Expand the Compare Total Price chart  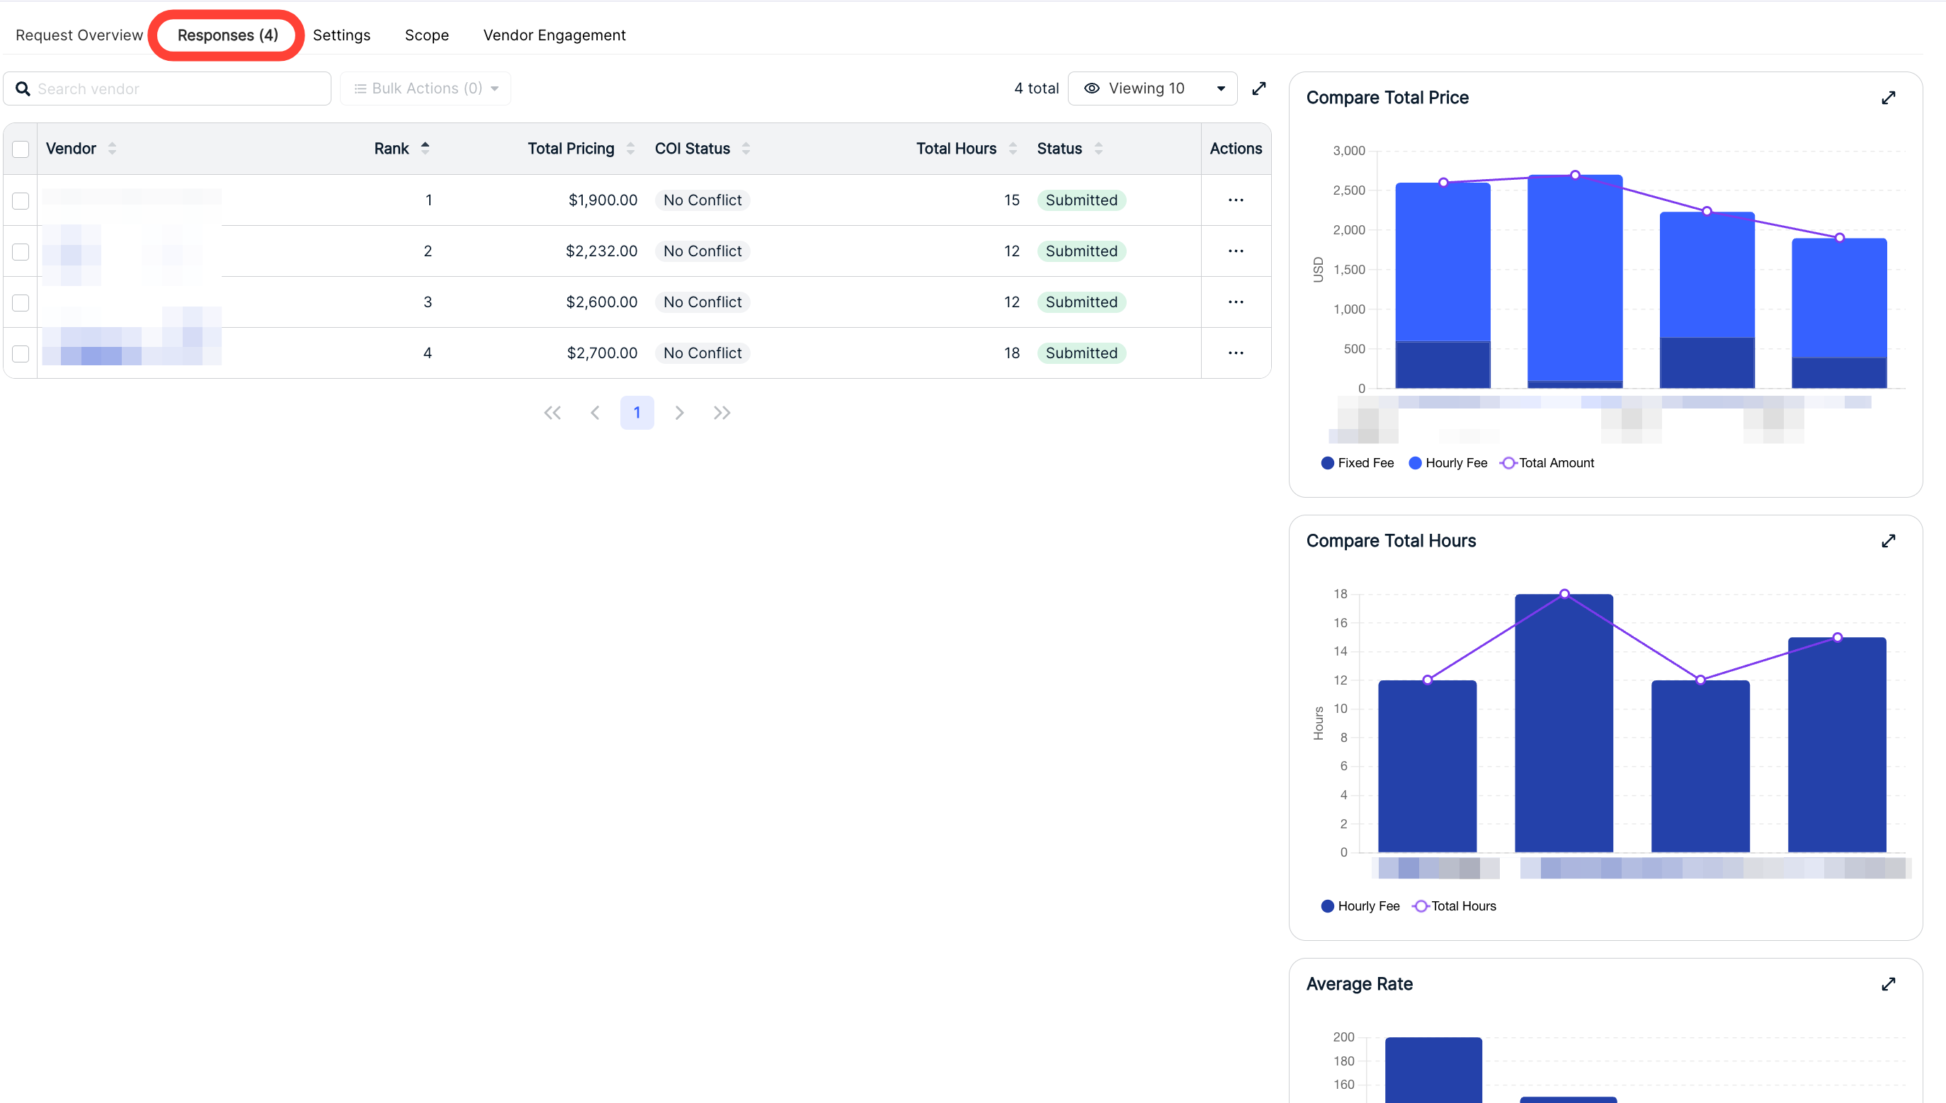coord(1888,98)
